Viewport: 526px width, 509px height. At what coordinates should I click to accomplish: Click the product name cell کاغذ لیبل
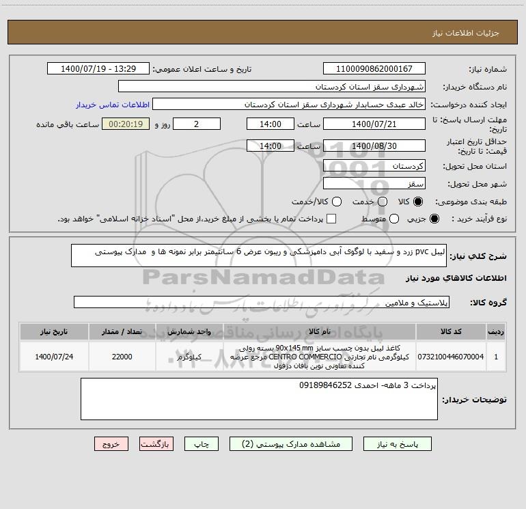[320, 357]
